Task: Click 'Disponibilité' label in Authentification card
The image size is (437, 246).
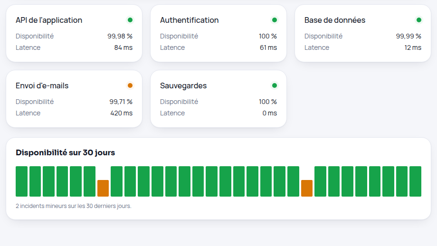Action: click(179, 36)
